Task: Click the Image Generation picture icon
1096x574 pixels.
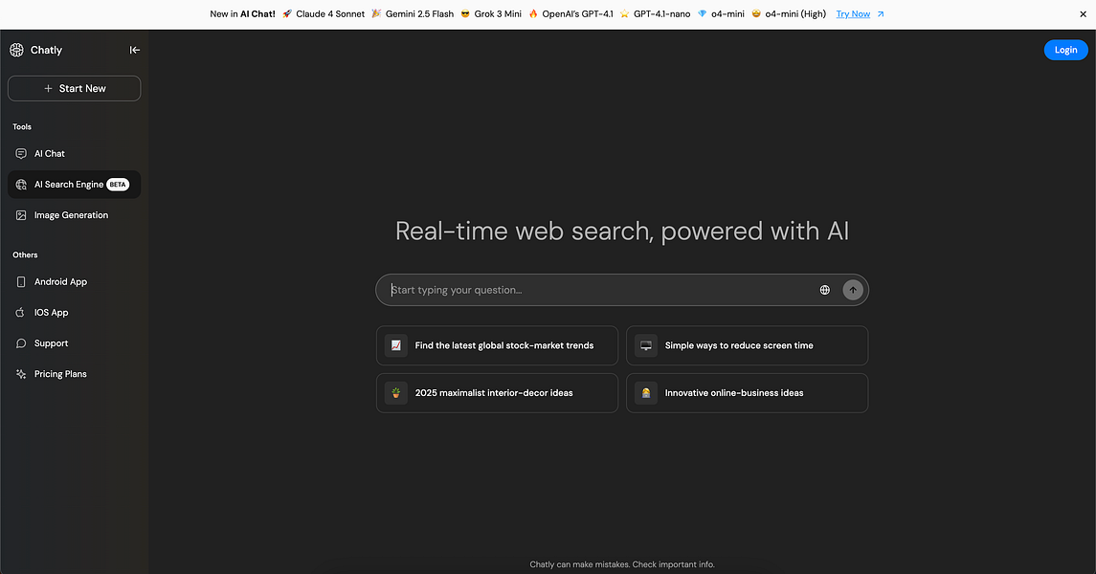Action: [21, 215]
